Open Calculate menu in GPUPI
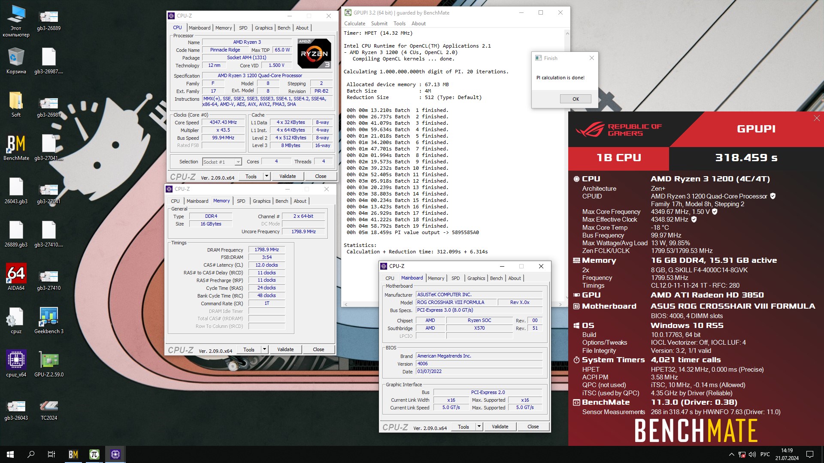This screenshot has width=824, height=463. (x=354, y=24)
